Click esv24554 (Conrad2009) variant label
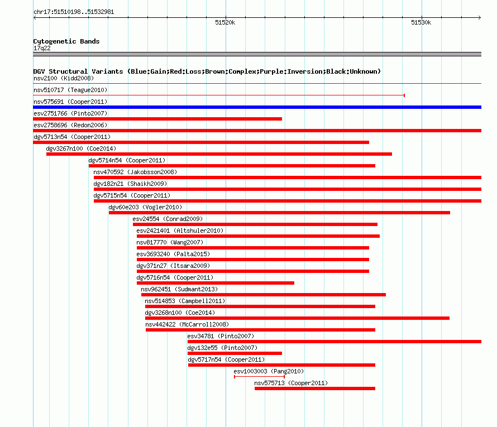497x427 pixels. coord(168,219)
